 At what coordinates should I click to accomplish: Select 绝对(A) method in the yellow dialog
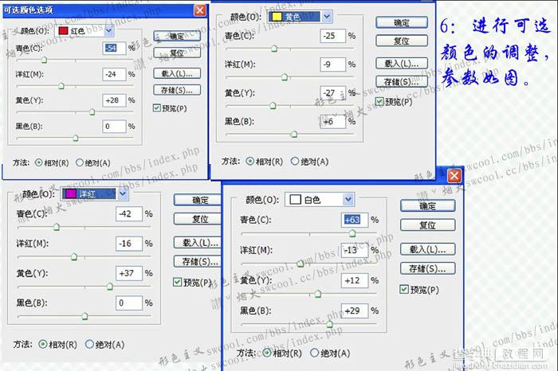tap(295, 160)
